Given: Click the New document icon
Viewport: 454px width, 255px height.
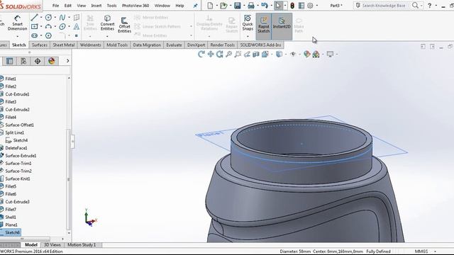Looking at the screenshot, I should pos(210,6).
